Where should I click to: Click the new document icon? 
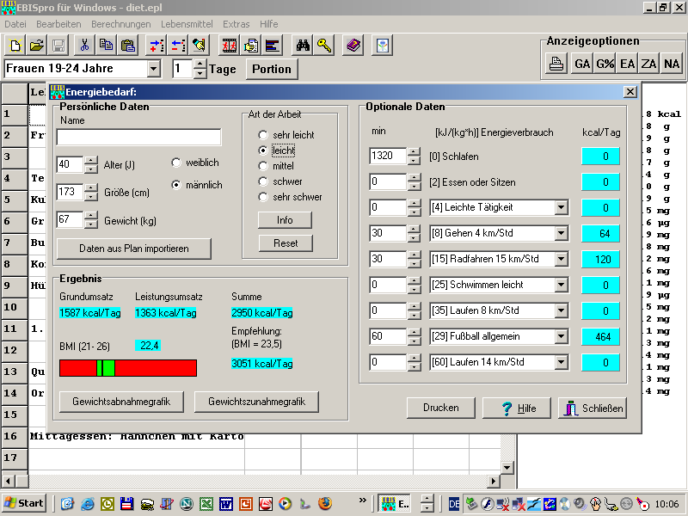coord(15,46)
